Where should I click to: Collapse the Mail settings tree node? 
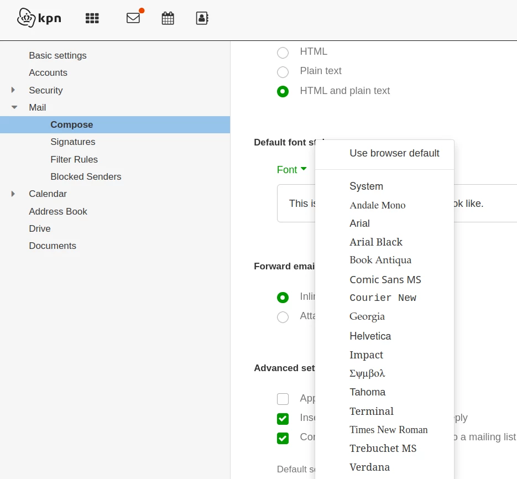14,107
